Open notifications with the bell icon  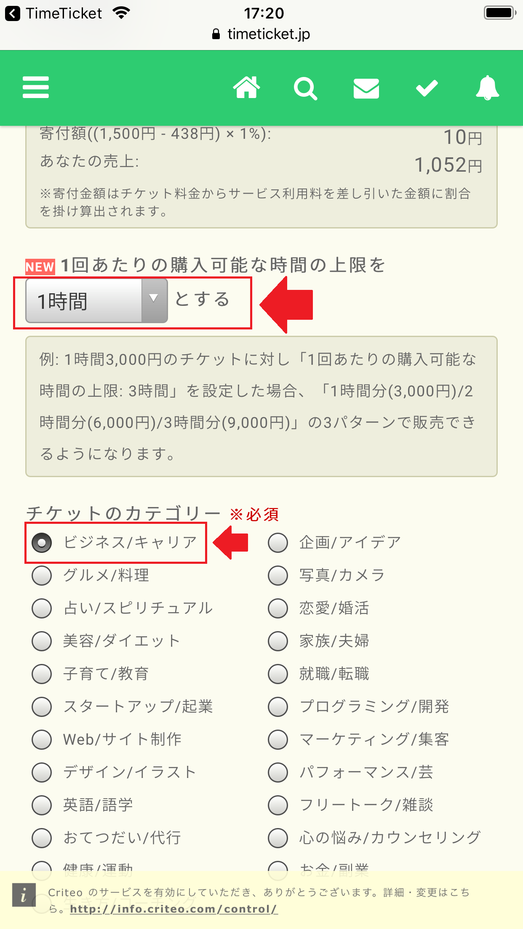point(487,88)
